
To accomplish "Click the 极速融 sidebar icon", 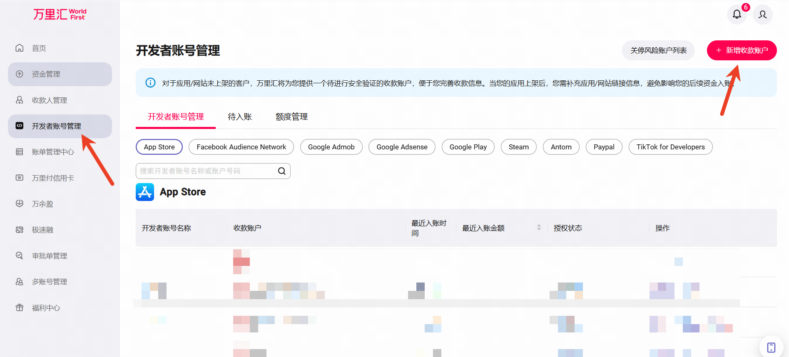I will 20,230.
